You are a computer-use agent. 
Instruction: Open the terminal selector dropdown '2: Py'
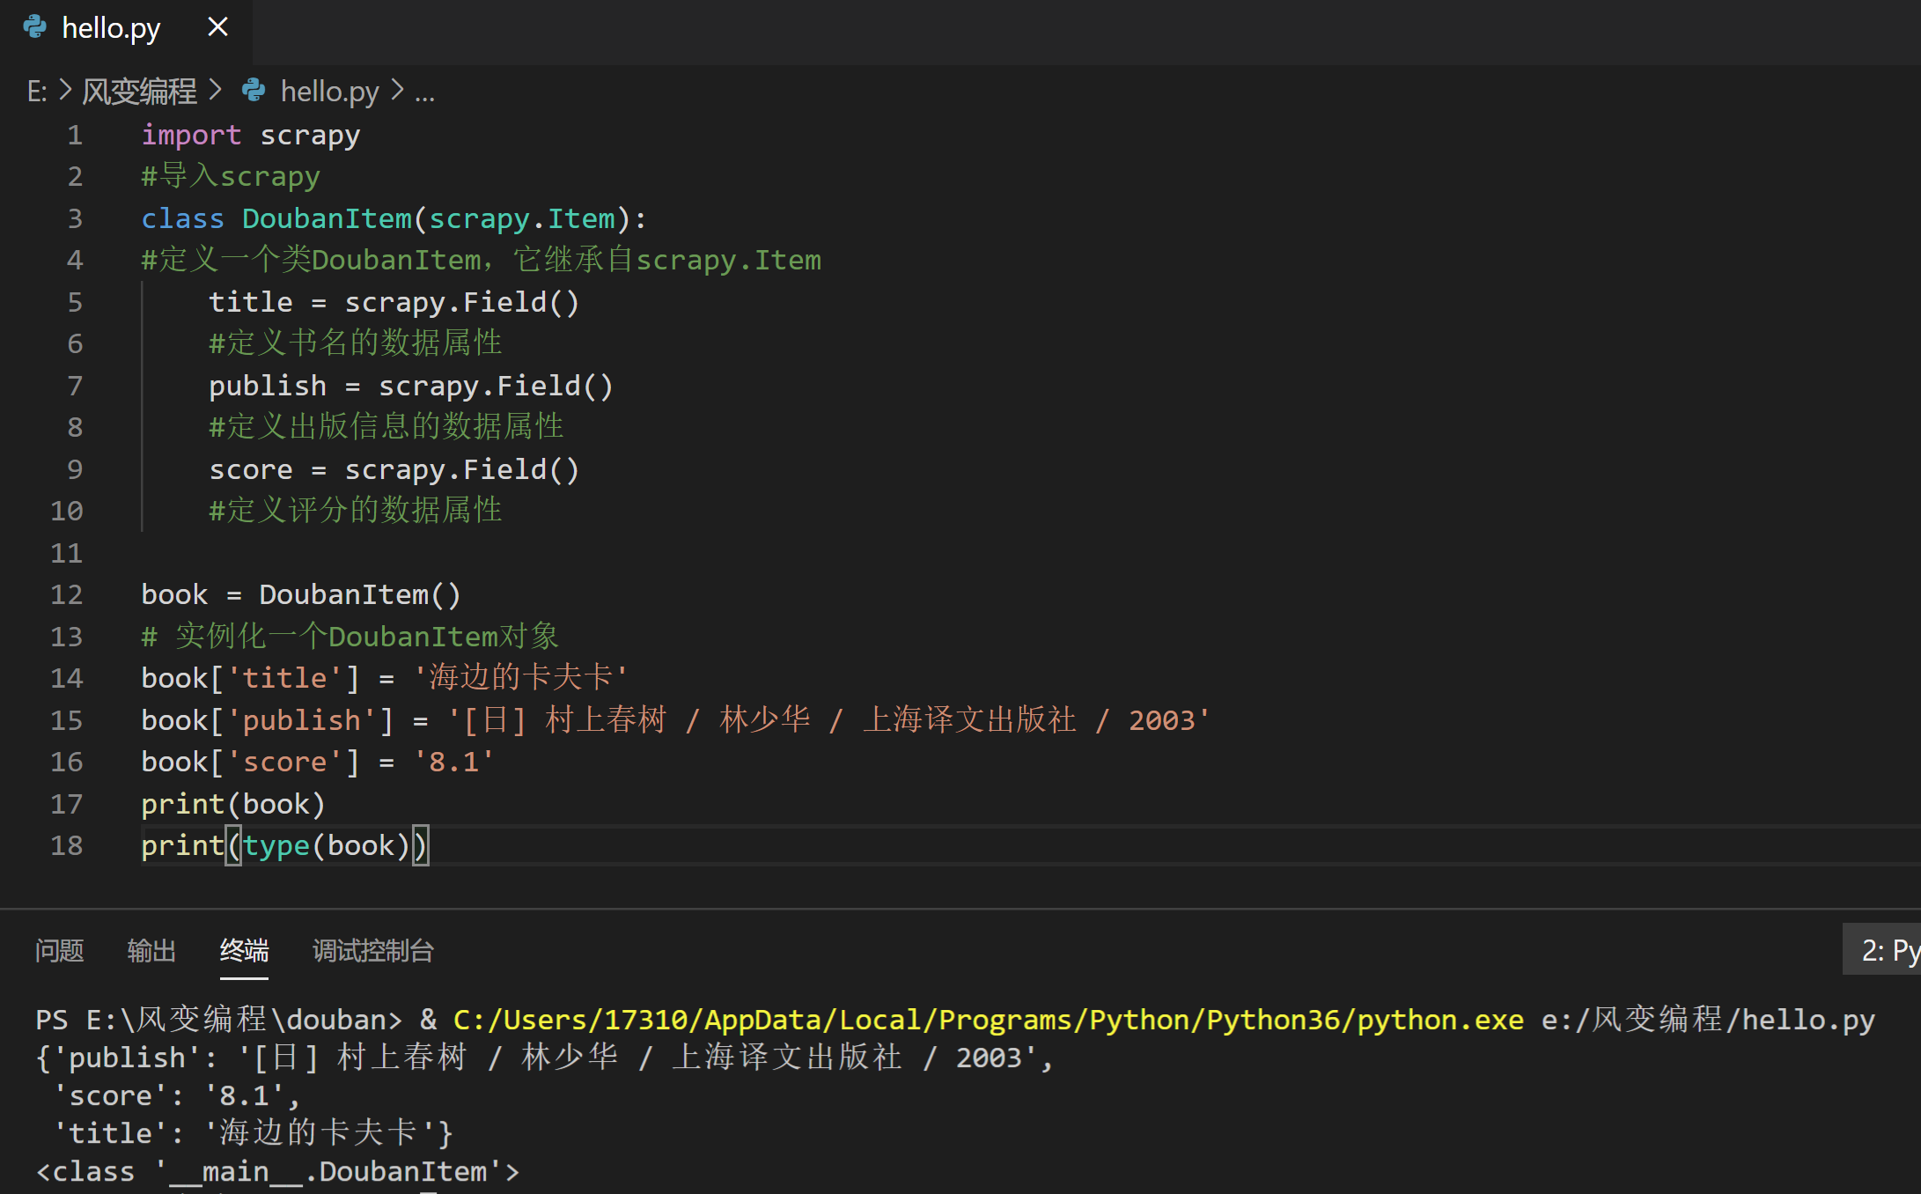click(x=1882, y=949)
